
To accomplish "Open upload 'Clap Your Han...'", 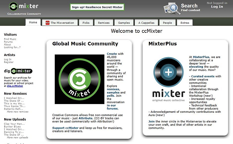I will click(x=14, y=124).
